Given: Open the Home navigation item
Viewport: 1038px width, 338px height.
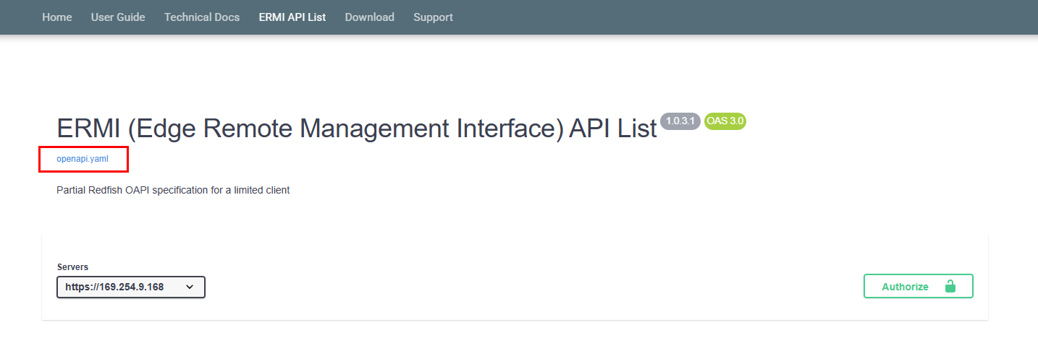Looking at the screenshot, I should pos(56,17).
